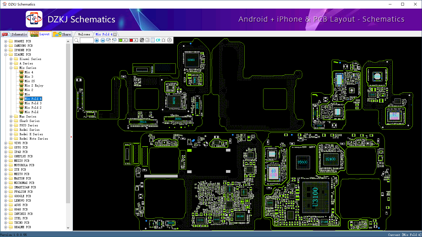
Task: Expand the VIVO PCB folder
Action: (6, 143)
